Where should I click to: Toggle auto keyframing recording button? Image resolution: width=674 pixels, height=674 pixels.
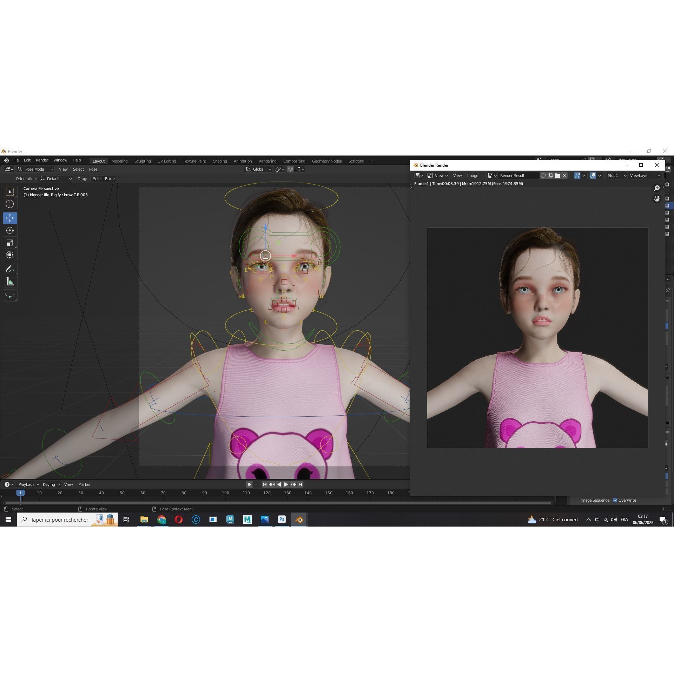tap(249, 484)
